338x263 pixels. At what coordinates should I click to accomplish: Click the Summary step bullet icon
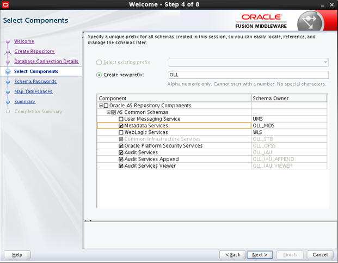[8, 102]
